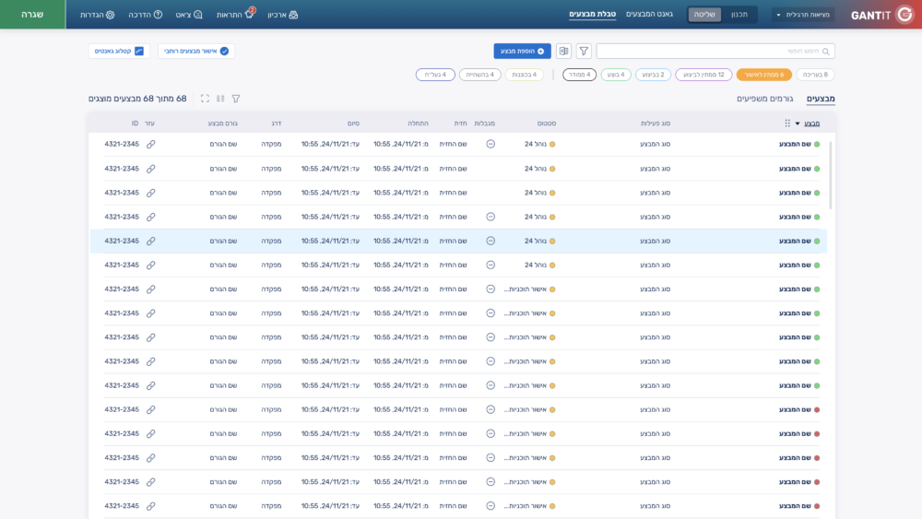Click the התחלה column header

(418, 124)
